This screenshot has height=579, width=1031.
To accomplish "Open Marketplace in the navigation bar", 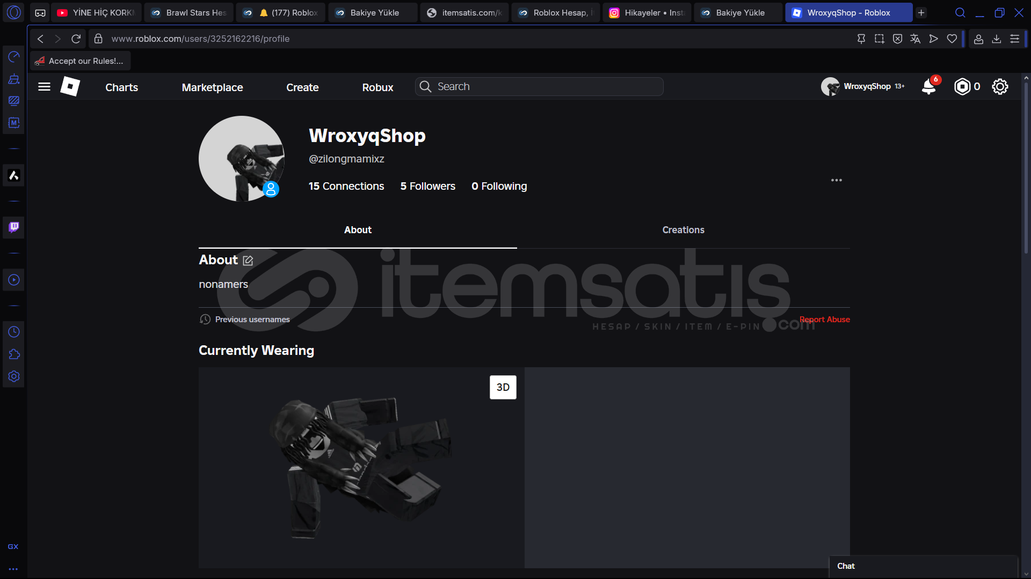I will (212, 87).
